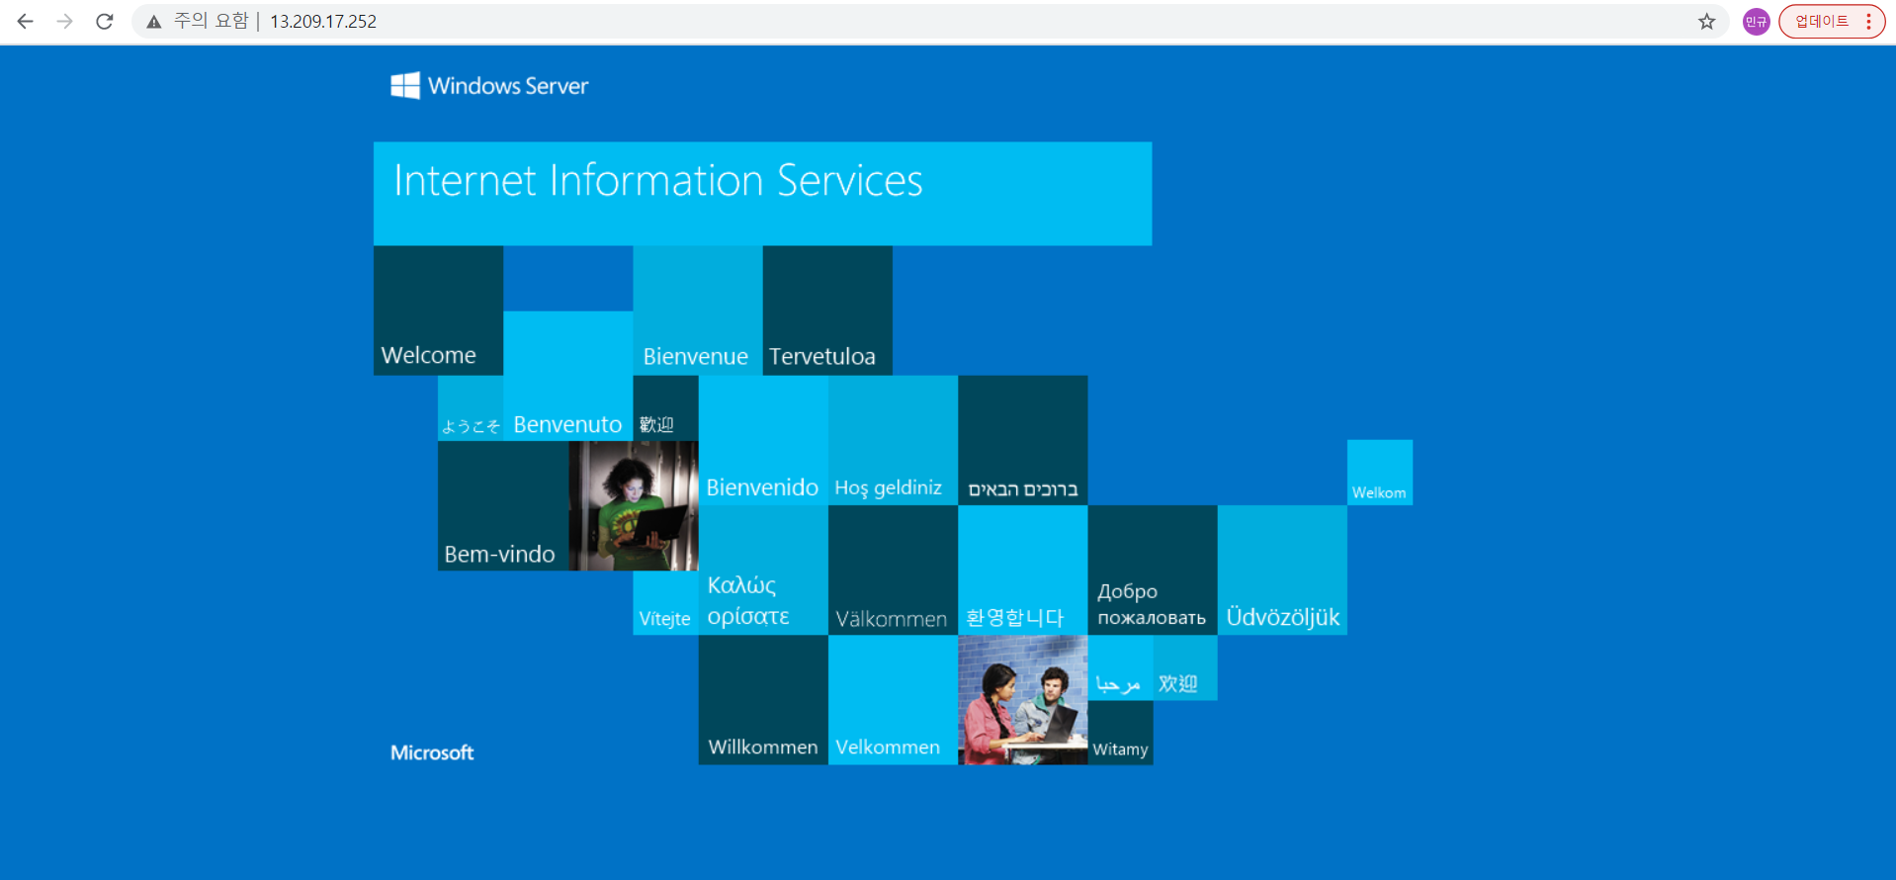Click the photo of two students
This screenshot has height=880, width=1896.
click(1023, 700)
